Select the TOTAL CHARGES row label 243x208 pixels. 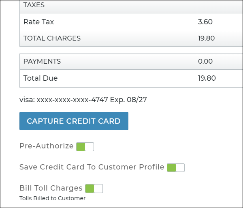[x=52, y=39]
